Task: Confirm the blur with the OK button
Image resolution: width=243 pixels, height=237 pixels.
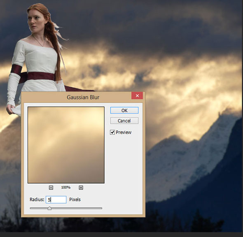Action: (x=124, y=110)
